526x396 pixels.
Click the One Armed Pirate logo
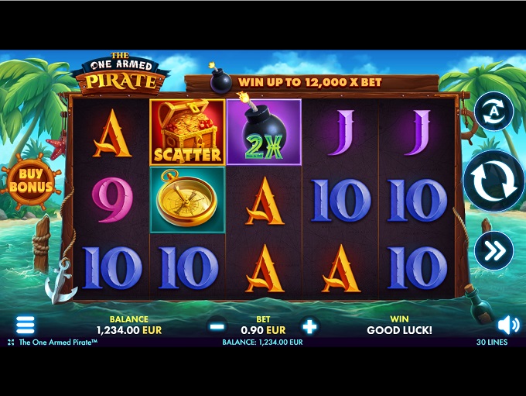[121, 74]
